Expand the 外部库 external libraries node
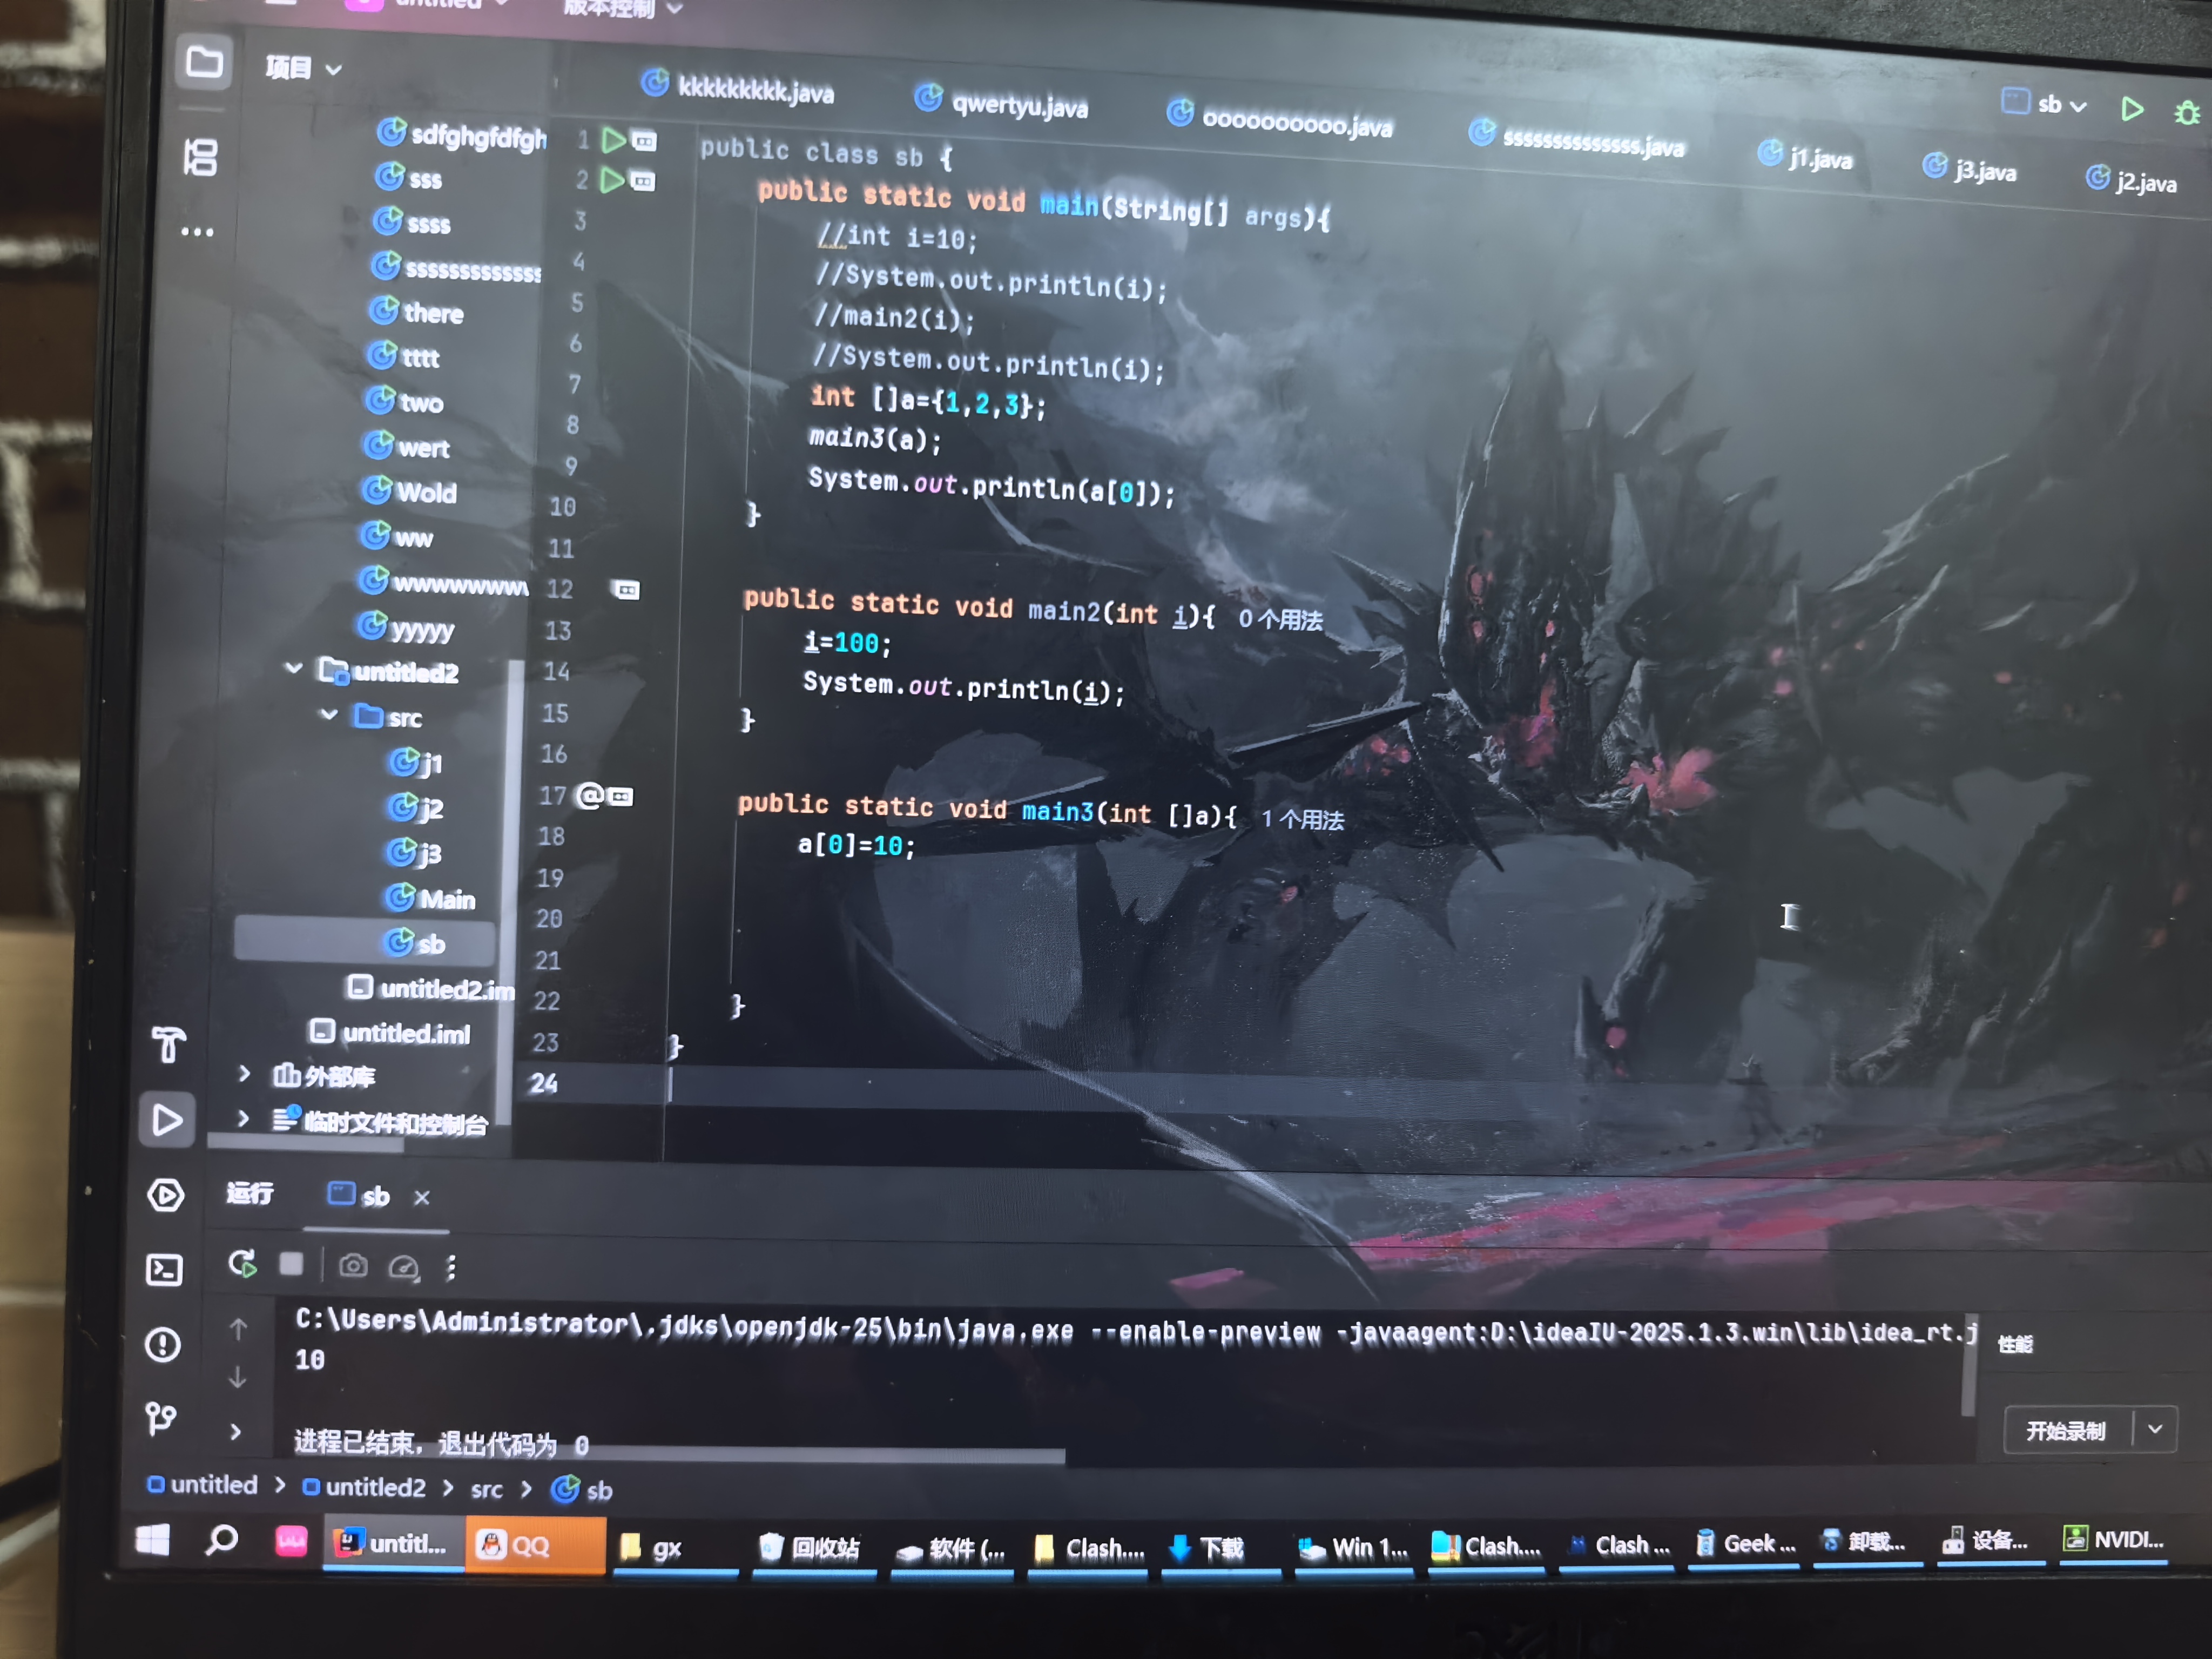The width and height of the screenshot is (2212, 1659). pyautogui.click(x=244, y=1073)
